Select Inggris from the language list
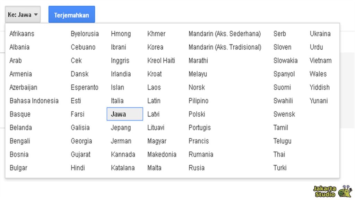The width and height of the screenshot is (355, 200). [120, 60]
